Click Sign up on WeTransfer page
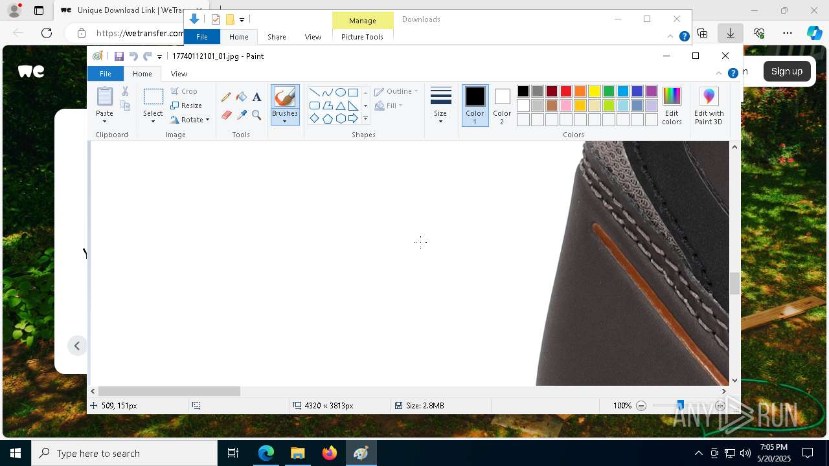 [787, 71]
